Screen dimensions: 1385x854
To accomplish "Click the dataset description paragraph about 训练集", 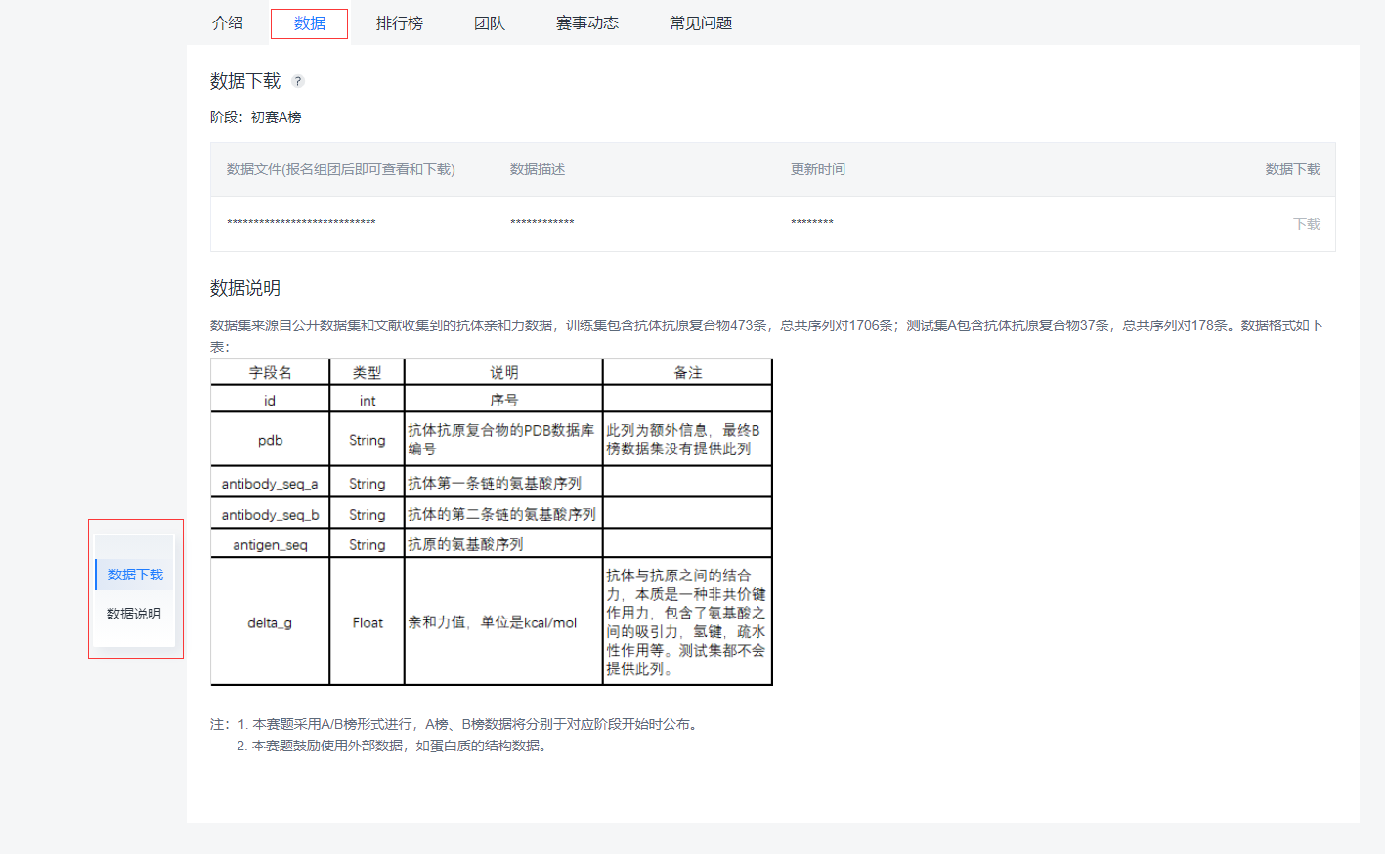I will pos(767,335).
